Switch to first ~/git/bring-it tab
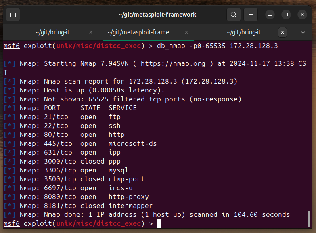Viewport: 316px width, 233px height. tap(53, 32)
